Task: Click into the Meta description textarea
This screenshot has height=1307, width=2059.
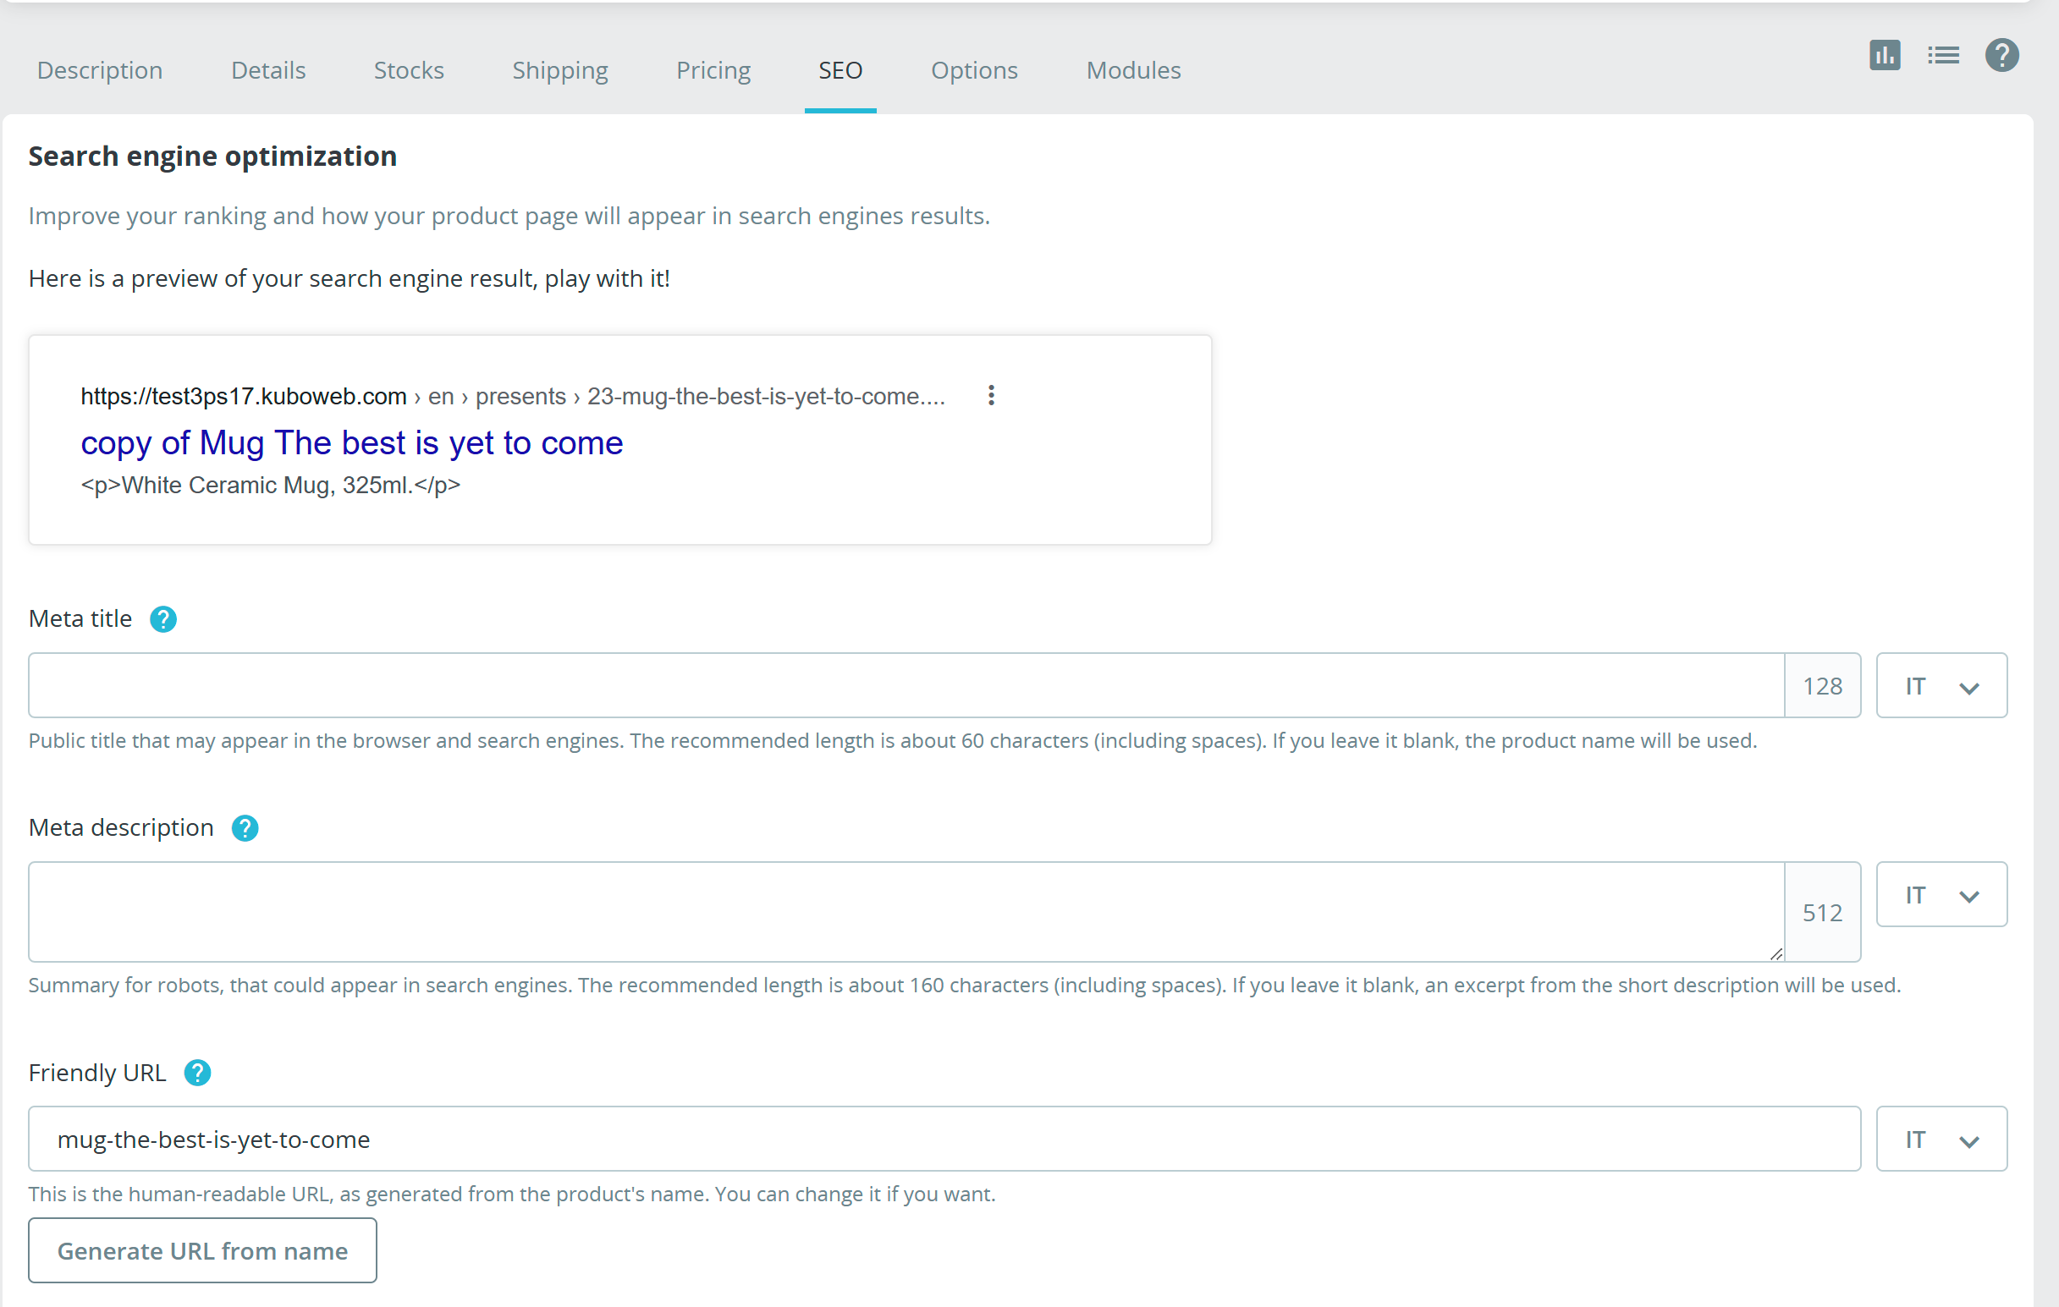Action: [906, 911]
